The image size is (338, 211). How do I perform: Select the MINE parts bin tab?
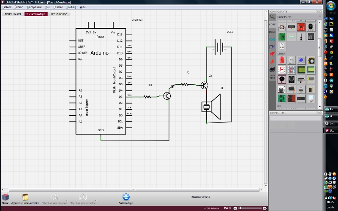[272, 32]
